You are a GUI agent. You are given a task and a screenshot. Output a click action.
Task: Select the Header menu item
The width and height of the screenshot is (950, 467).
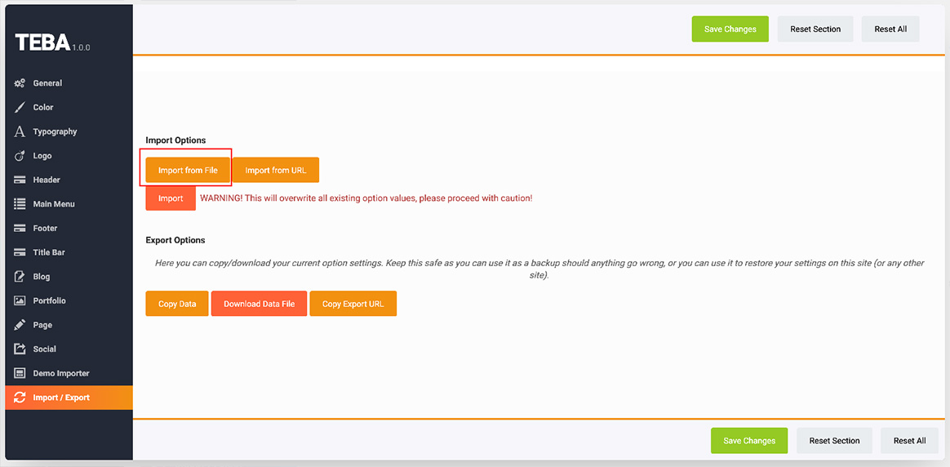69,180
